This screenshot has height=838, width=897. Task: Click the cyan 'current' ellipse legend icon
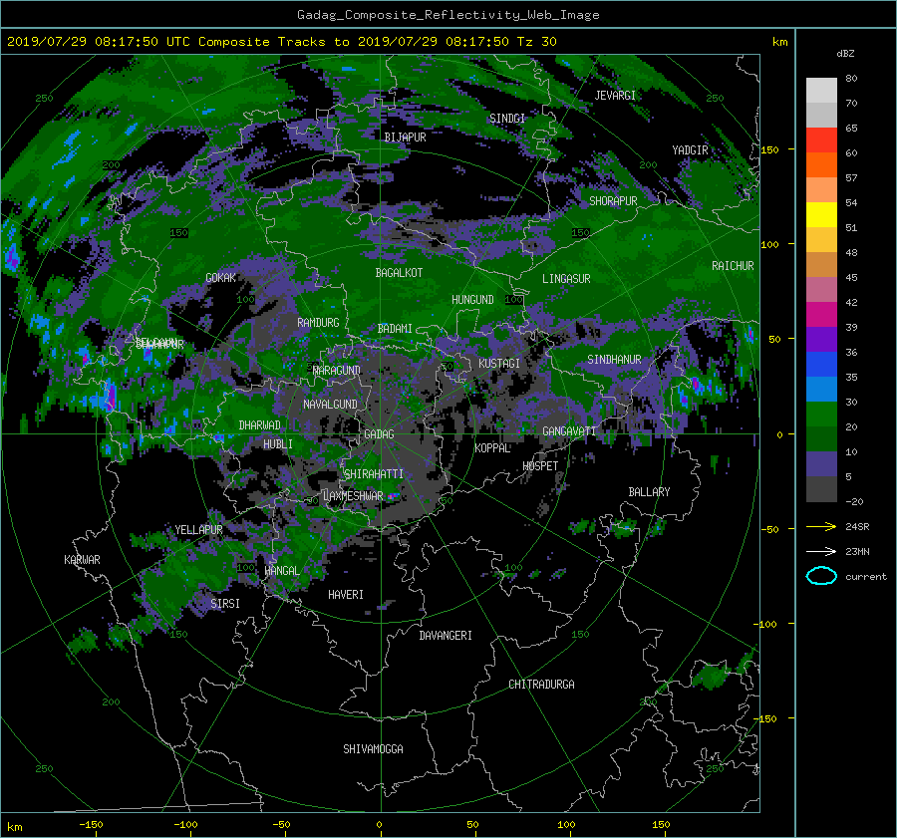821,576
